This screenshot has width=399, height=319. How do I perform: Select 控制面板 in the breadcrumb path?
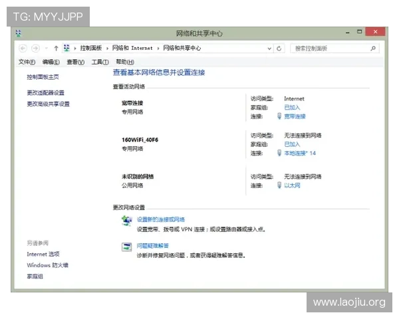(91, 48)
